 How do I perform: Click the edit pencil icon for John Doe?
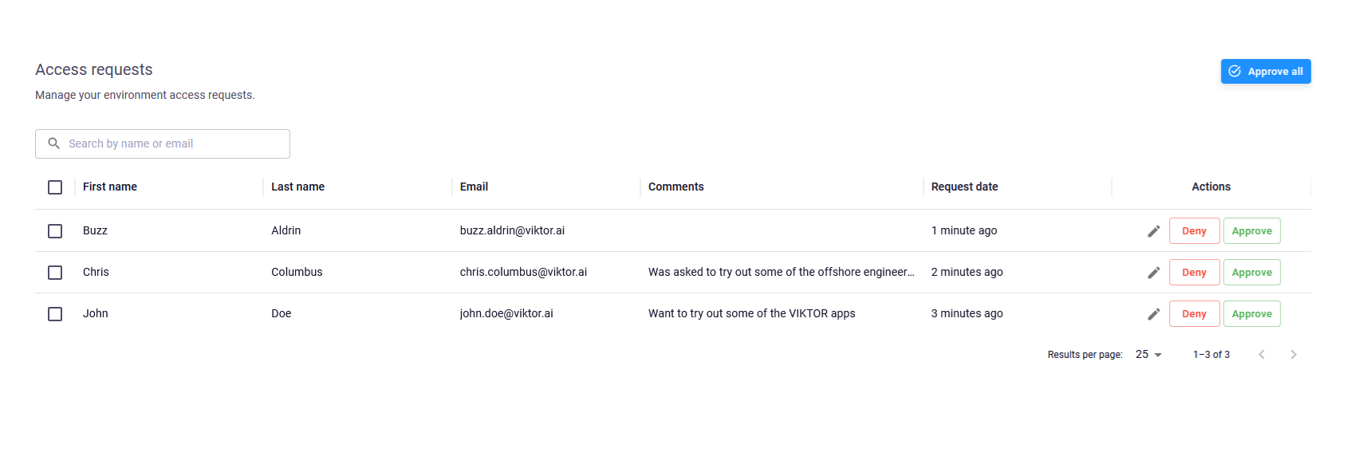(1153, 314)
